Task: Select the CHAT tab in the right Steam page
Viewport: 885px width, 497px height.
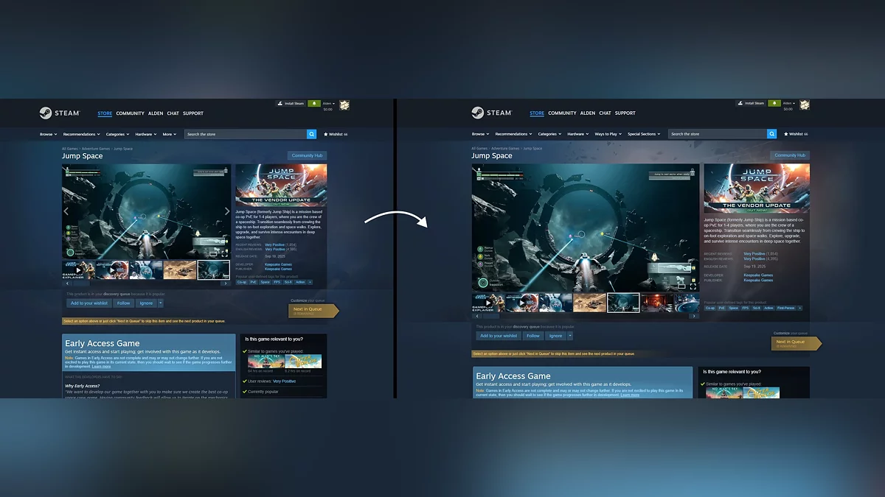Action: click(x=605, y=113)
